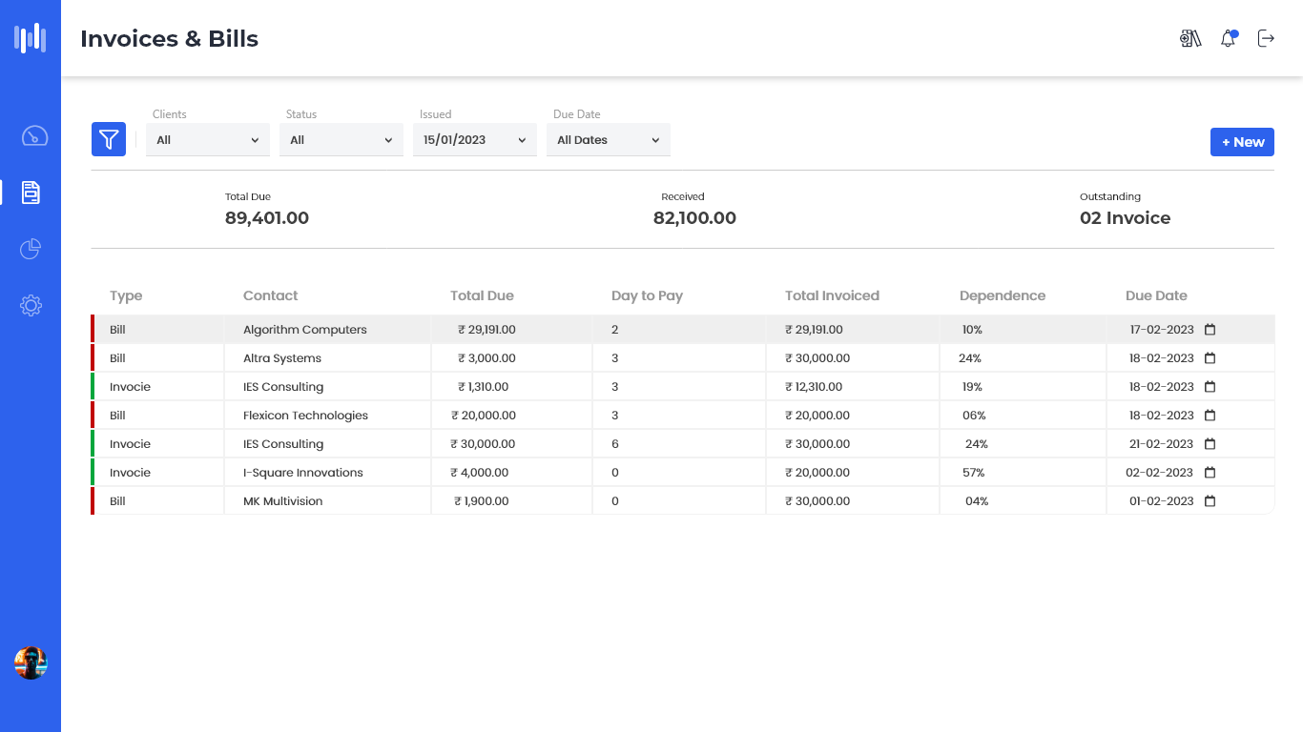This screenshot has width=1303, height=732.
Task: Click the logout icon in header
Action: (1266, 39)
